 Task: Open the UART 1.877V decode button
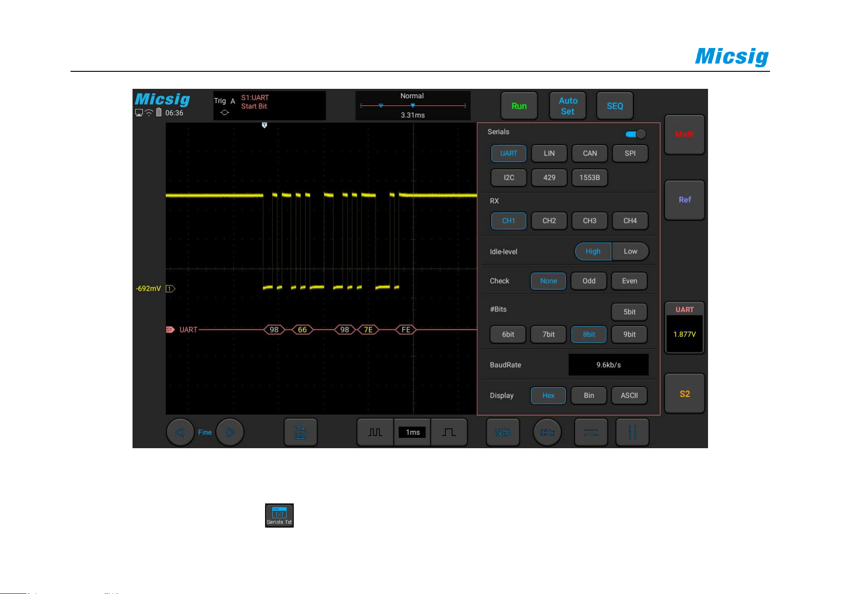(684, 328)
